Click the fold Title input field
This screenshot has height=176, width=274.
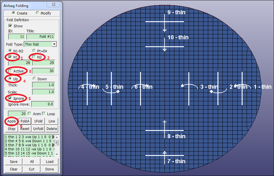(x=41, y=37)
